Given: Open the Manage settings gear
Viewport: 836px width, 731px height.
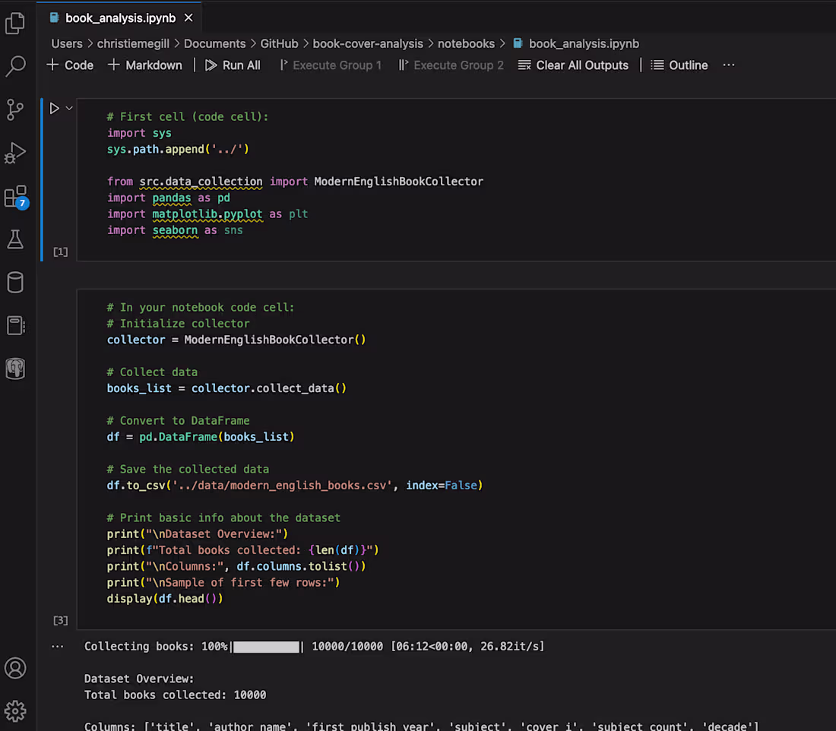Looking at the screenshot, I should (15, 710).
